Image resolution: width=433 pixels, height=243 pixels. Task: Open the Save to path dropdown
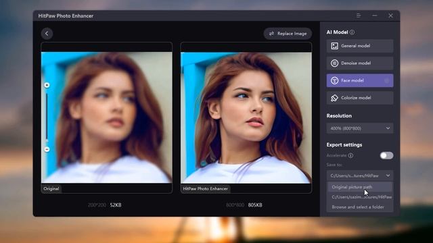click(x=360, y=175)
